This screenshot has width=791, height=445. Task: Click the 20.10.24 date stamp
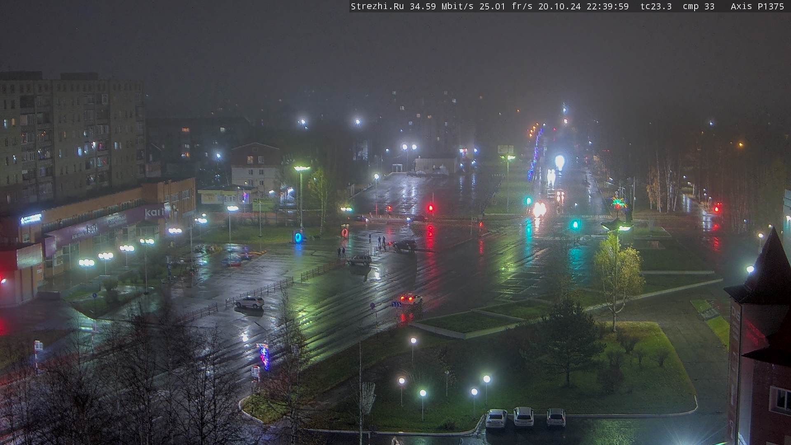coord(559,6)
